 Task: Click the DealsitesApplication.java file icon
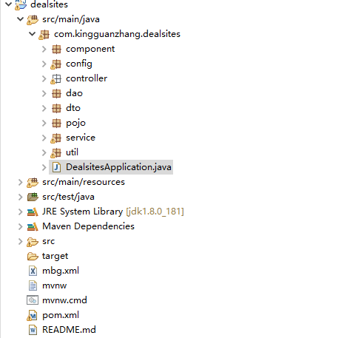click(x=56, y=167)
